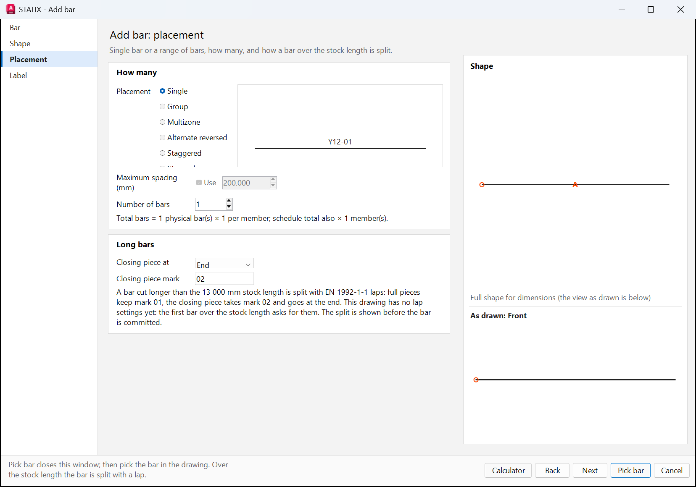Open the Shape page in sidebar
The image size is (696, 487).
click(49, 44)
